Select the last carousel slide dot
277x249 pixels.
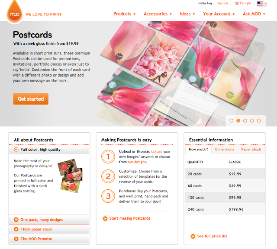259,121
